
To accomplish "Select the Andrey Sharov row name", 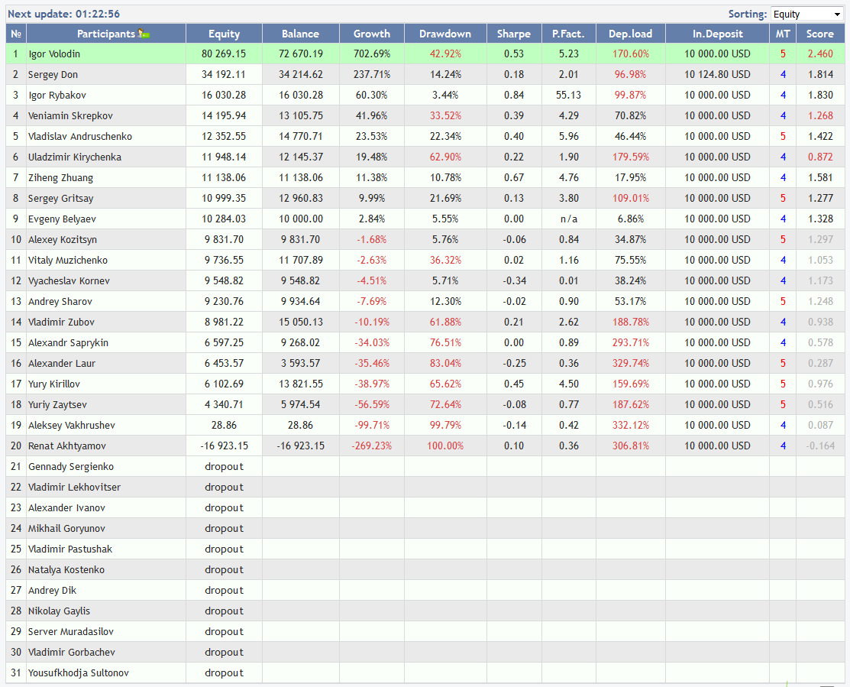I will (x=60, y=301).
